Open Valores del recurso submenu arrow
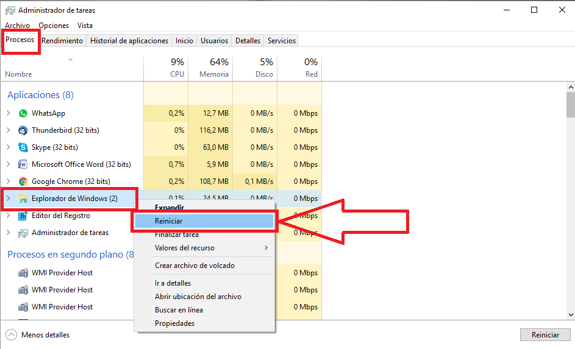575x349 pixels. 266,248
